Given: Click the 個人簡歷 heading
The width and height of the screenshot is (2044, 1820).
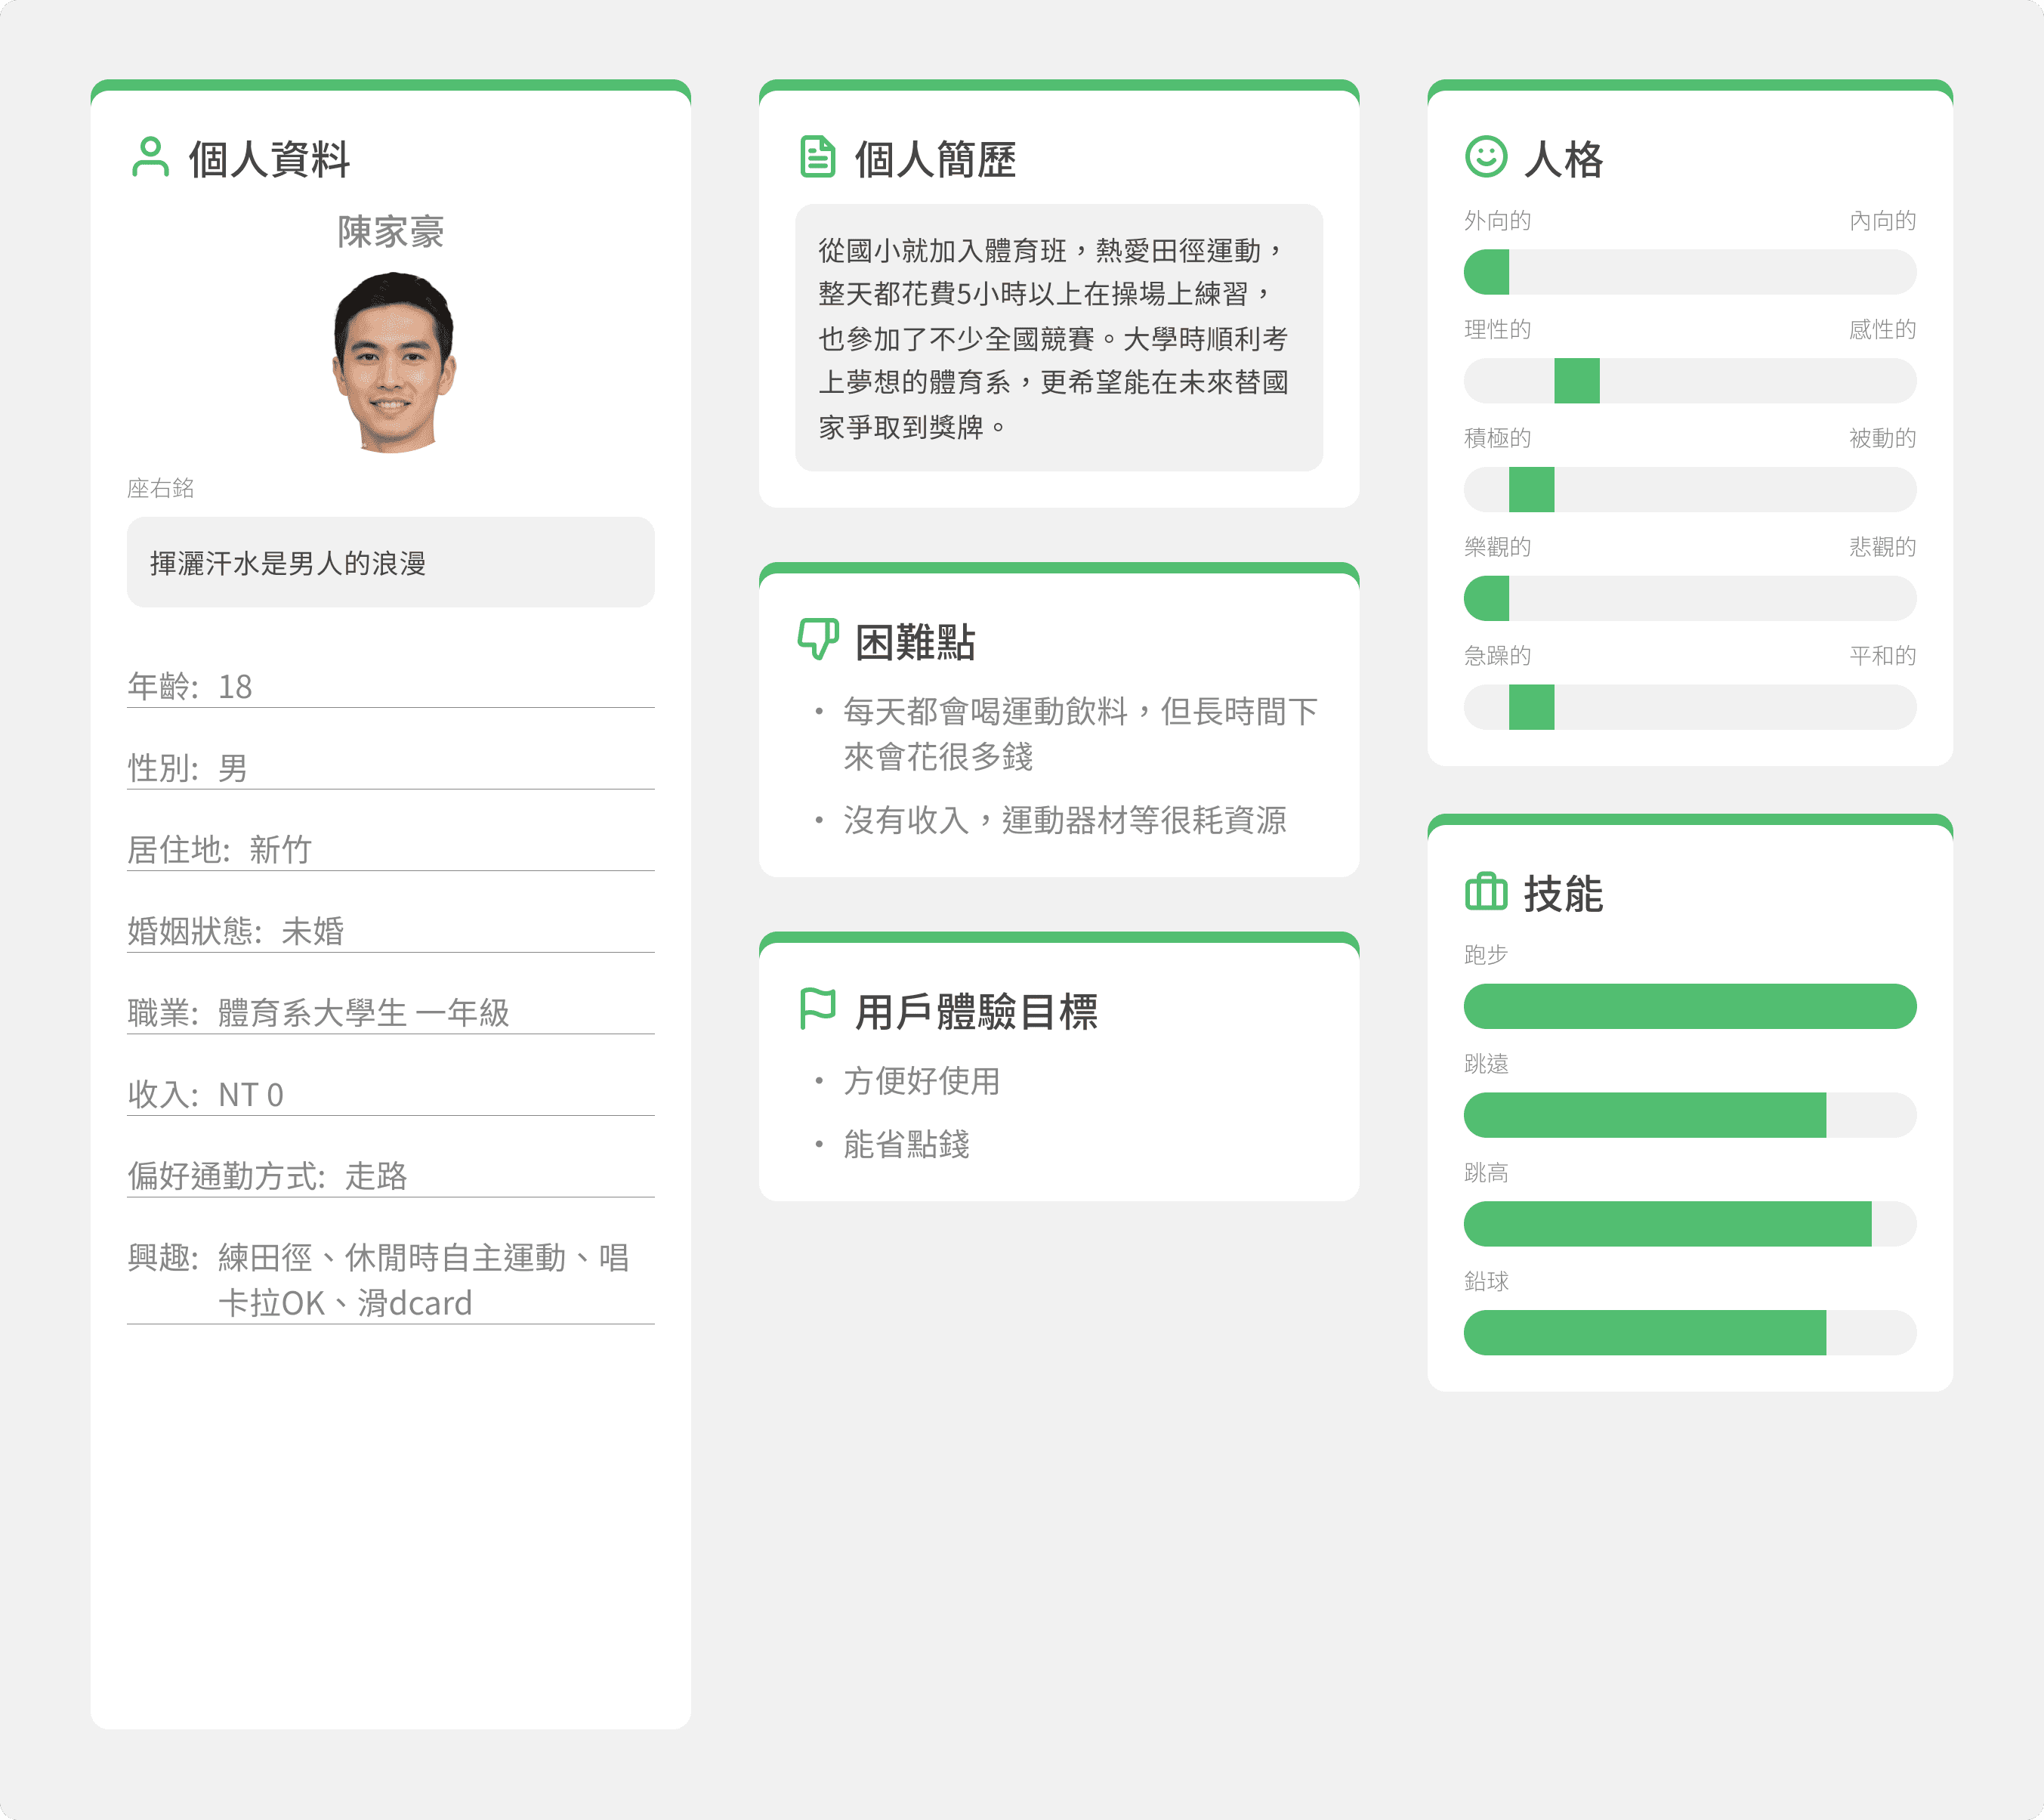Looking at the screenshot, I should 936,159.
